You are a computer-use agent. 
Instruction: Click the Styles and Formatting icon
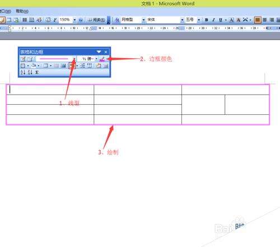pyautogui.click(x=117, y=20)
